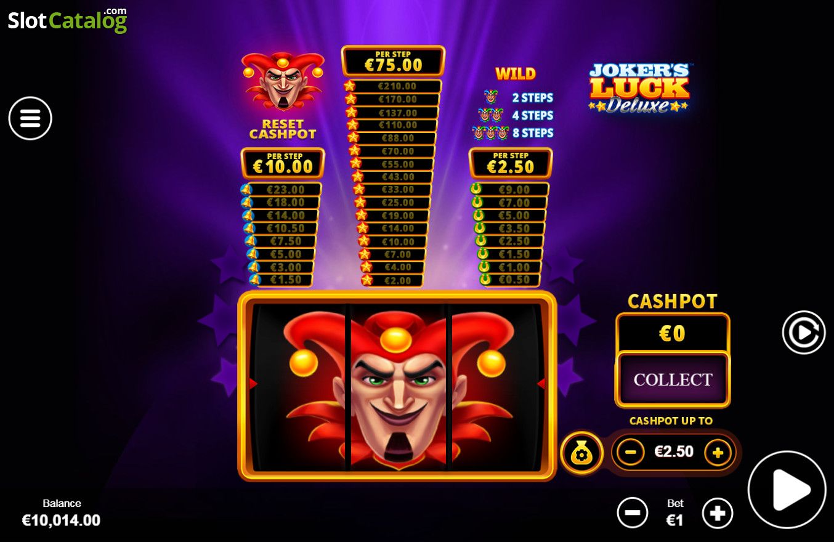Click the €75.00 per step header
834x542 pixels.
(x=393, y=61)
